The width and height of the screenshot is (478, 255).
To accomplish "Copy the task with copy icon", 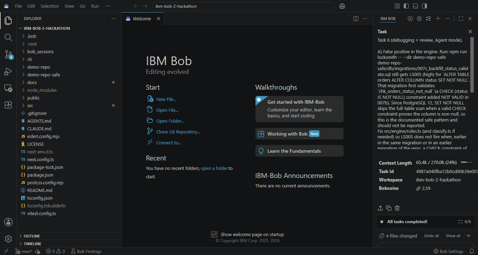I will pyautogui.click(x=389, y=208).
